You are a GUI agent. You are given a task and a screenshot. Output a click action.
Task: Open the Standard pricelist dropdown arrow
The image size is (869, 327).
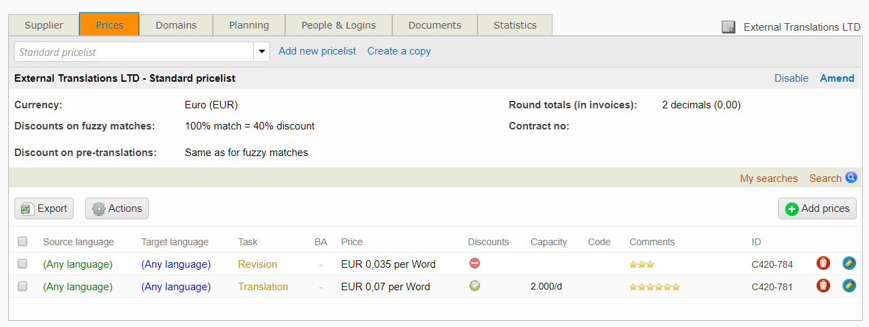click(x=262, y=52)
